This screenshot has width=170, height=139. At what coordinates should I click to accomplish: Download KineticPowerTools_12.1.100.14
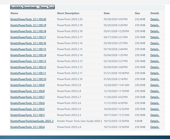28,55
